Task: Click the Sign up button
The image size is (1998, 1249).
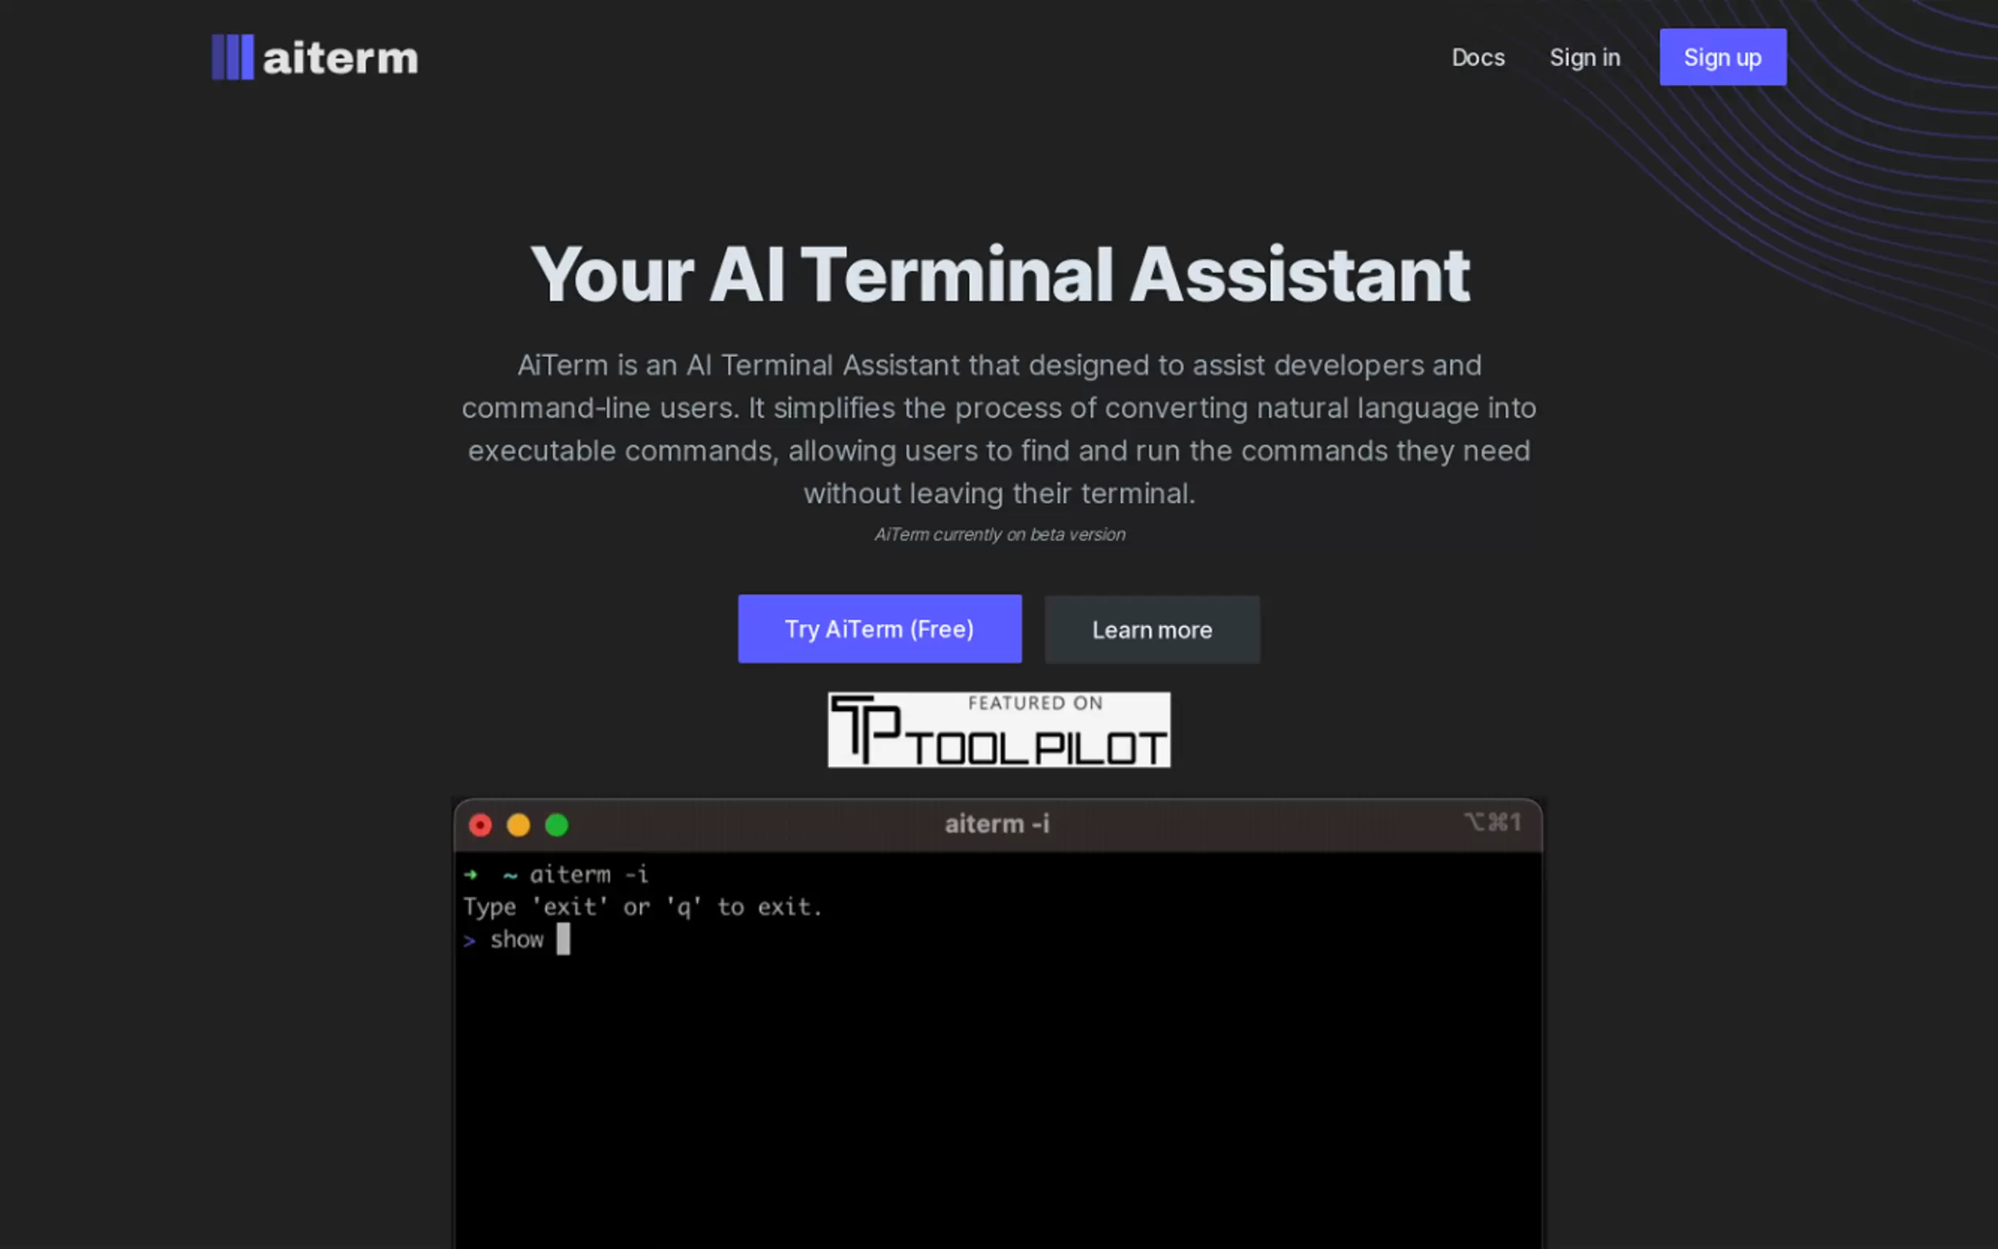Action: pyautogui.click(x=1722, y=57)
